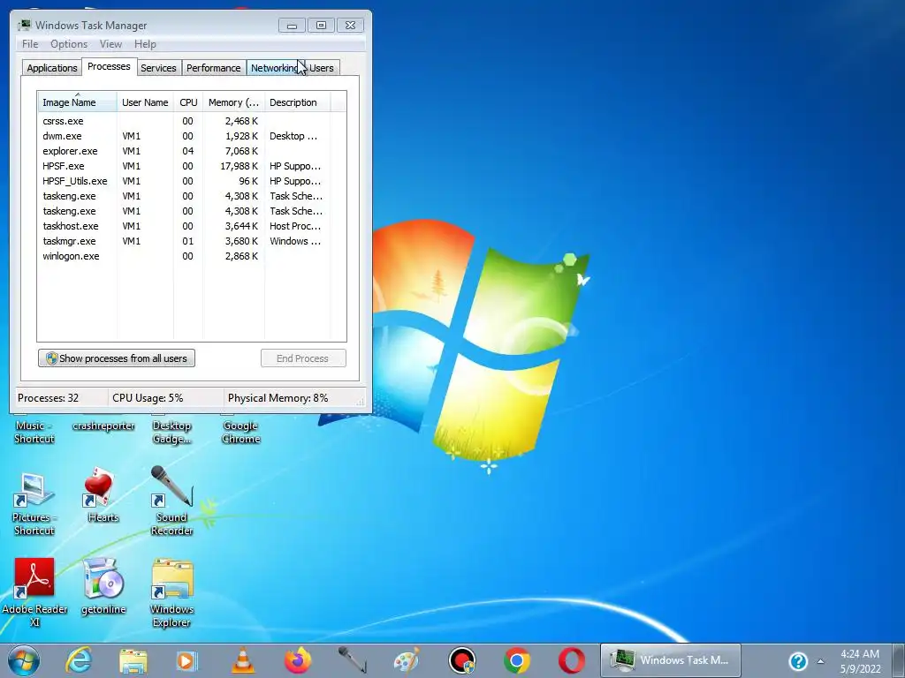Screen dimensions: 905x678
Task: Open the Options menu
Action: 69,44
